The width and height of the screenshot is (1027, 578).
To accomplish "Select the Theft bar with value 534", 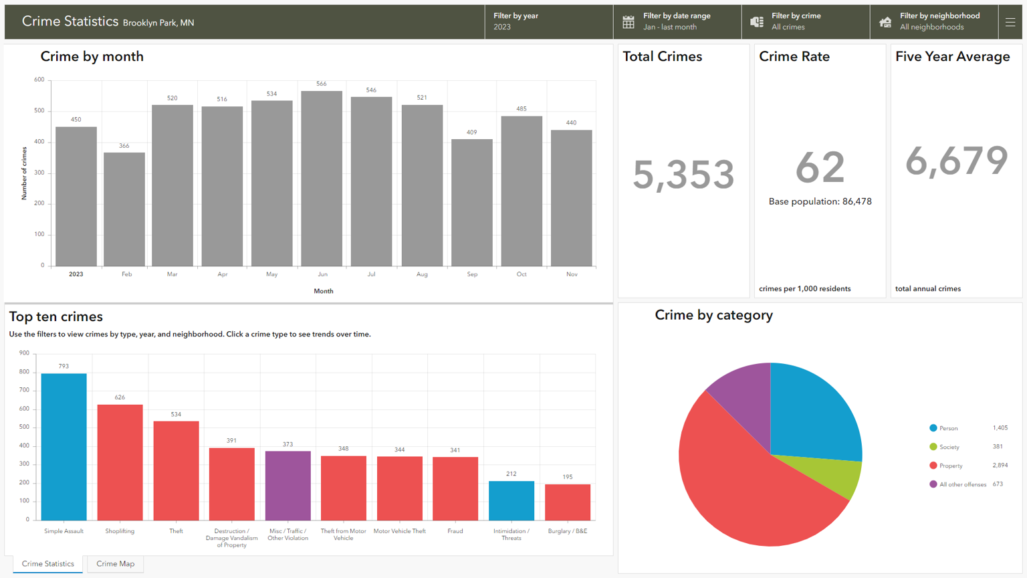I will point(176,471).
